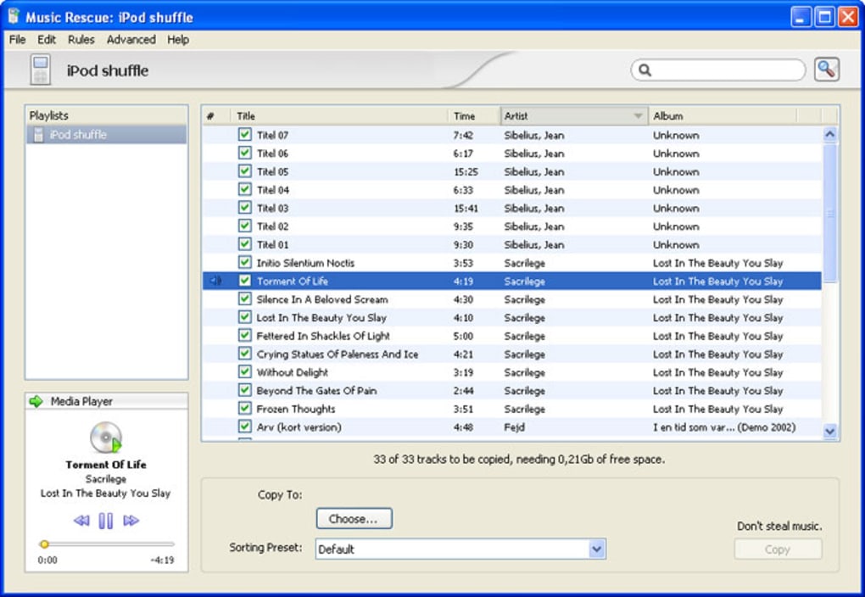Open the Edit menu
Screen dimensions: 865x597
(x=47, y=40)
